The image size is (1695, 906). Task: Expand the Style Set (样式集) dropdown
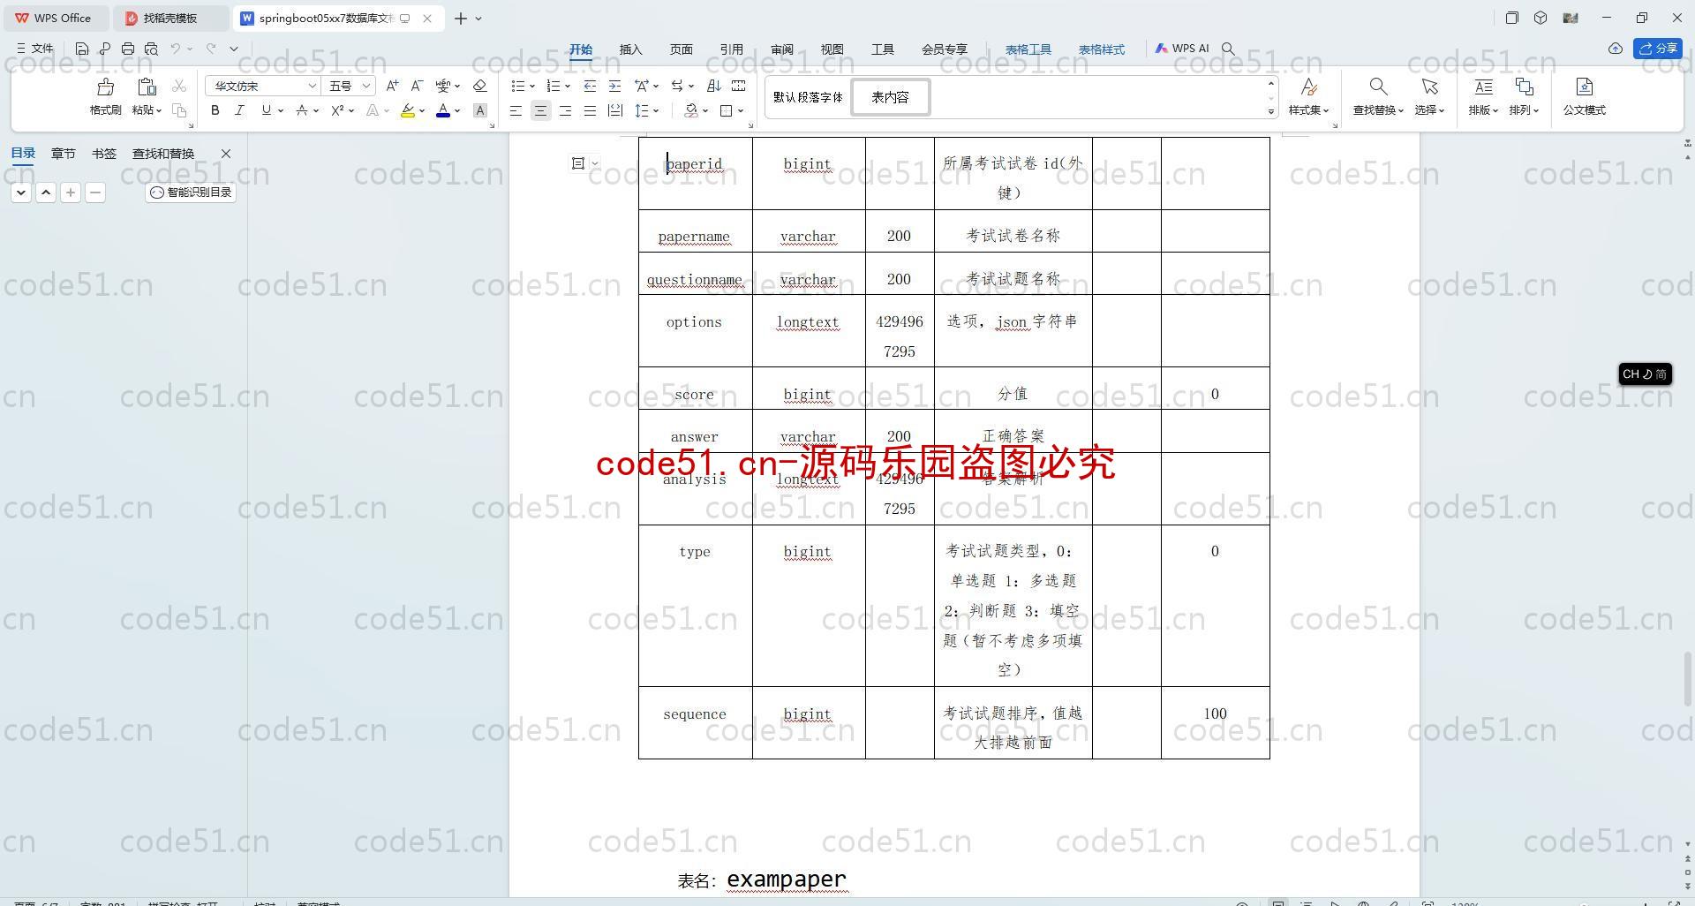pos(1308,110)
